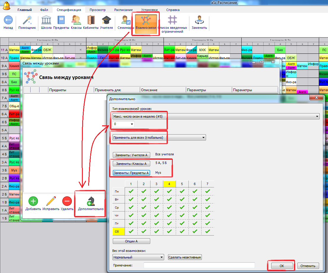Open the Предметы subjects icon
This screenshot has height=273, width=328.
pos(61,20)
